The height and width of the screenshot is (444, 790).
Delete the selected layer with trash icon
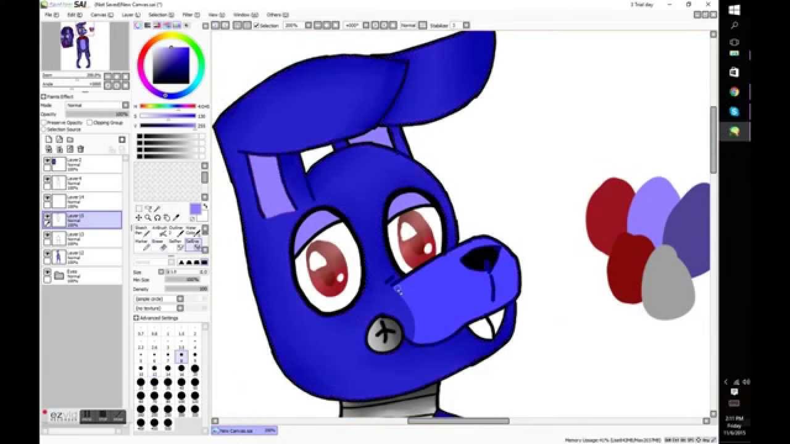tap(80, 149)
